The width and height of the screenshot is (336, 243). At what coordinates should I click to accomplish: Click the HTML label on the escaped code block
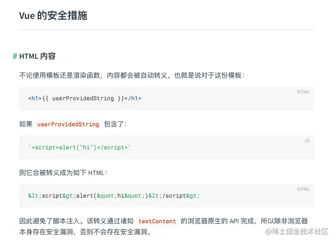tap(303, 189)
